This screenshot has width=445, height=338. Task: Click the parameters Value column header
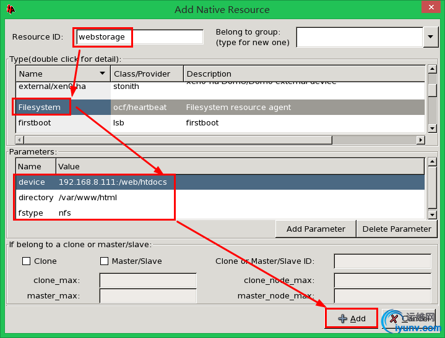pos(240,166)
